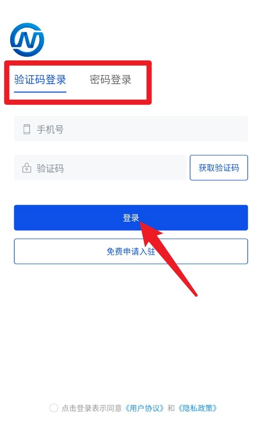Viewport: 262px width, 431px height.
Task: Open 免费申请入驻 application
Action: 131,251
